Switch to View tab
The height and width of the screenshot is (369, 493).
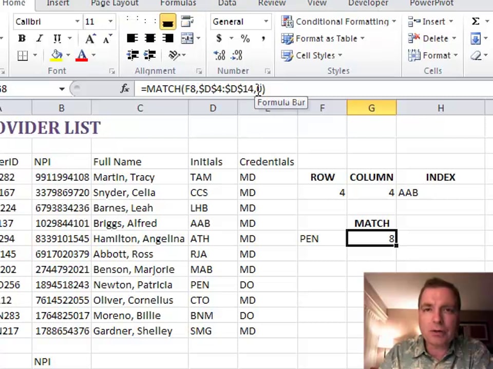click(317, 3)
